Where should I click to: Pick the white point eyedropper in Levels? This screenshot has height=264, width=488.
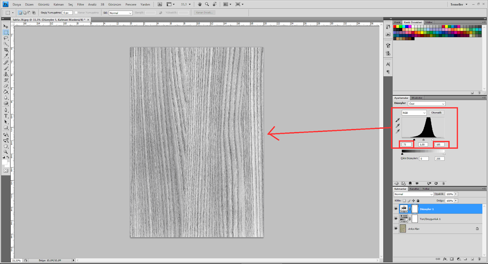398,131
